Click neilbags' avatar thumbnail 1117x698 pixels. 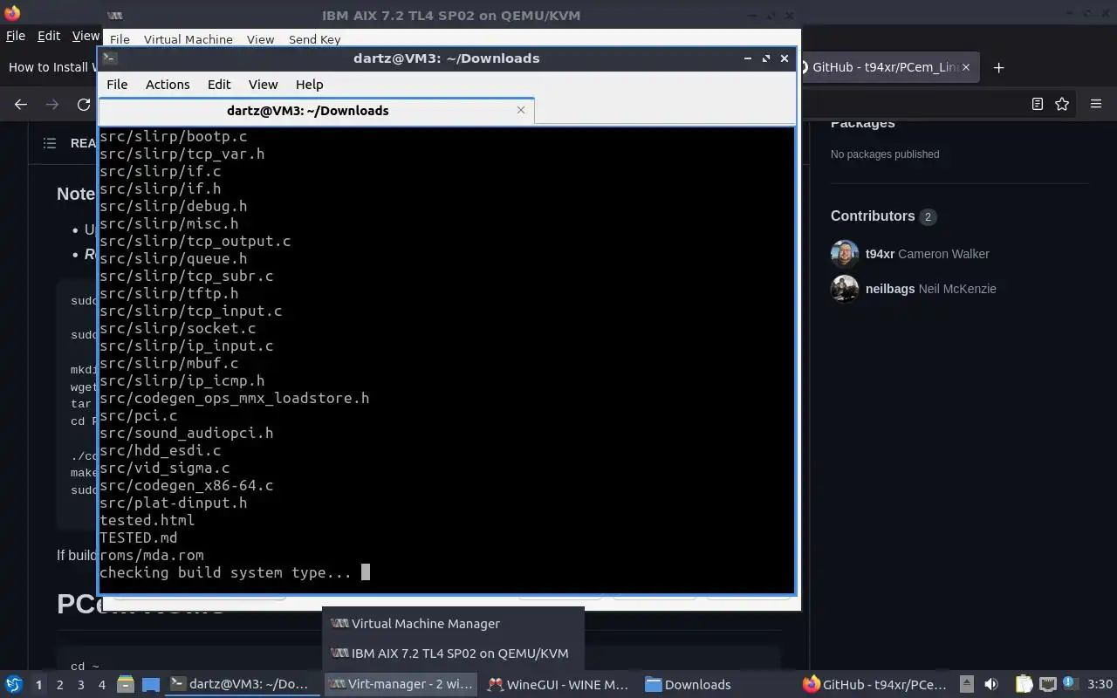[x=845, y=289]
